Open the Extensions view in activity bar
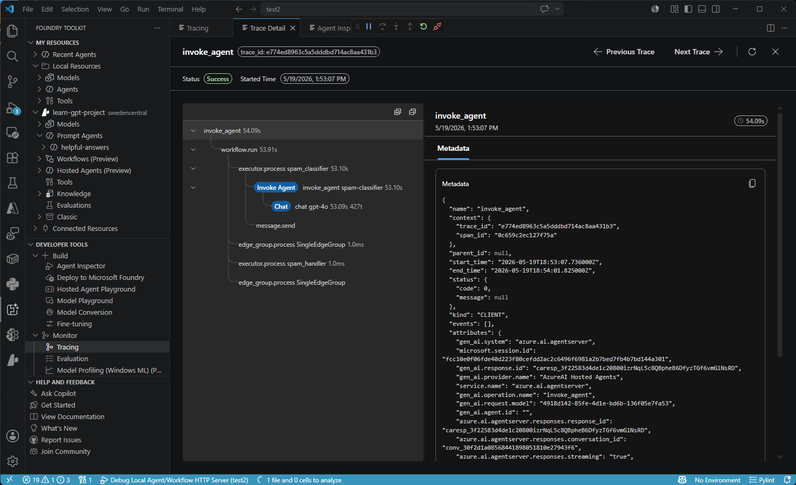Viewport: 796px width, 485px height. 13,157
